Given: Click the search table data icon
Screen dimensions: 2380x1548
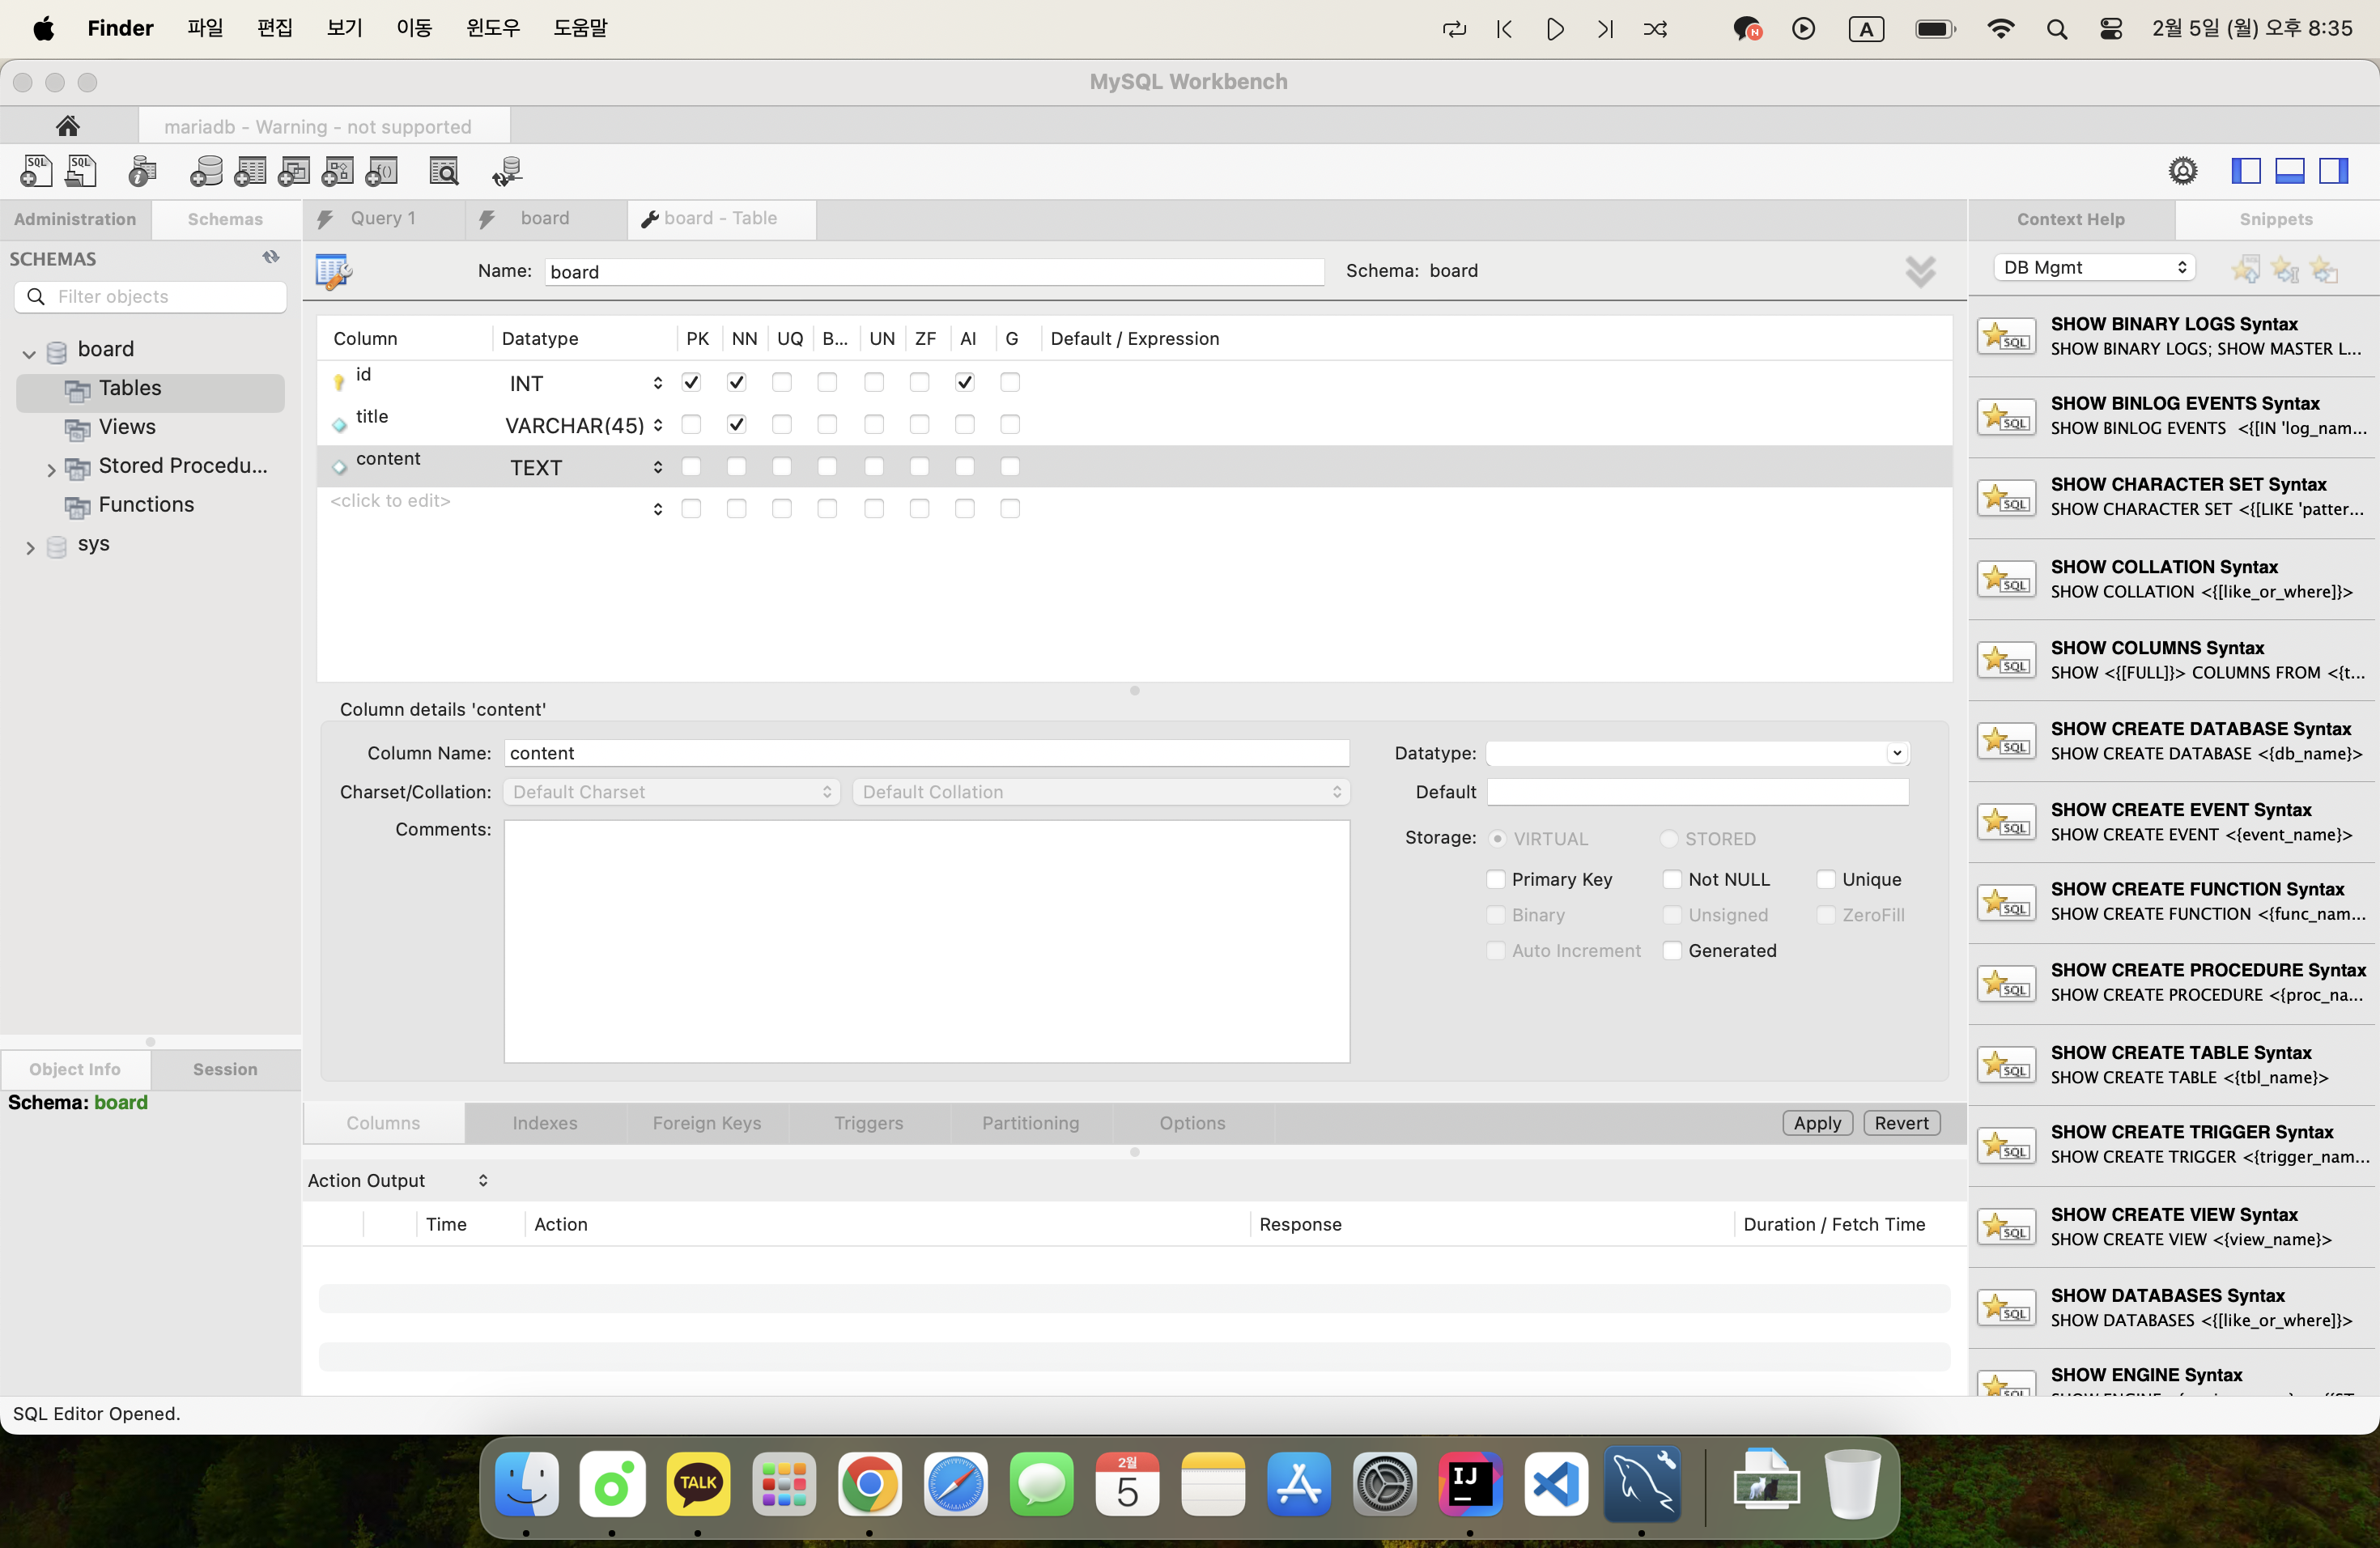Looking at the screenshot, I should click(443, 171).
